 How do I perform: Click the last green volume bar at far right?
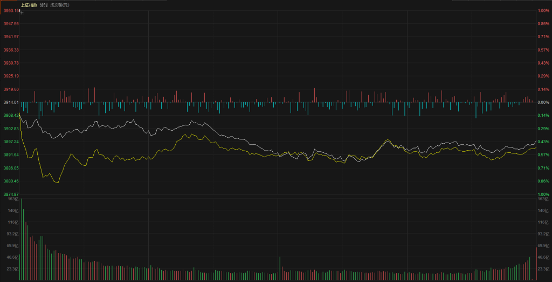529,268
